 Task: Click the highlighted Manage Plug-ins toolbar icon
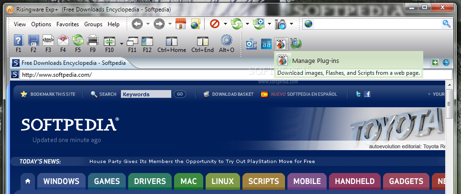(x=281, y=44)
